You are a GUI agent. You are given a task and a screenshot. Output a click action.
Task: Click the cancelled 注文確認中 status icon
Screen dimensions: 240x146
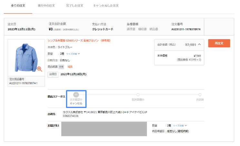coord(76,95)
